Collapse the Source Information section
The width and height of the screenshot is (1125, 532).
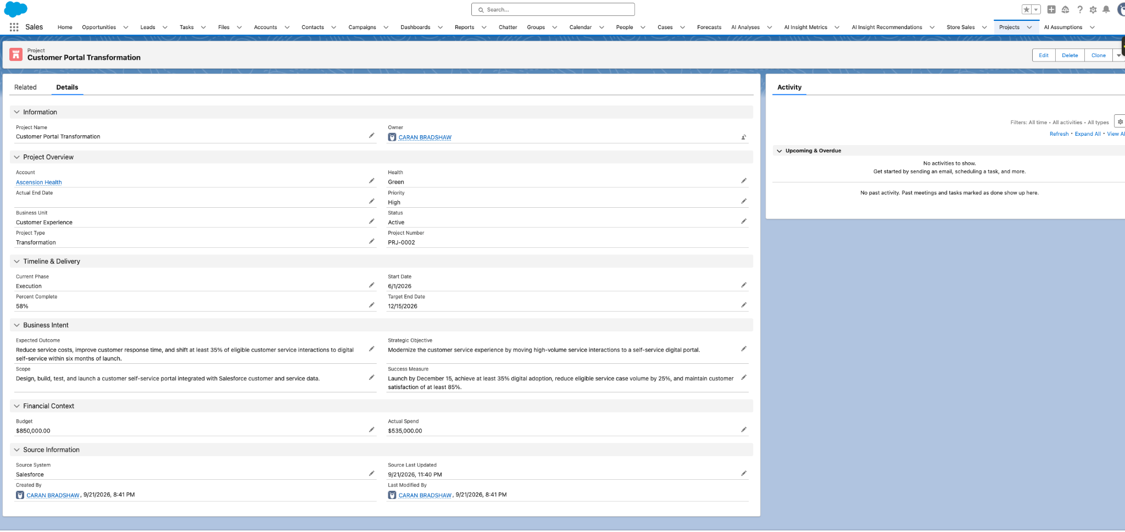pyautogui.click(x=16, y=450)
